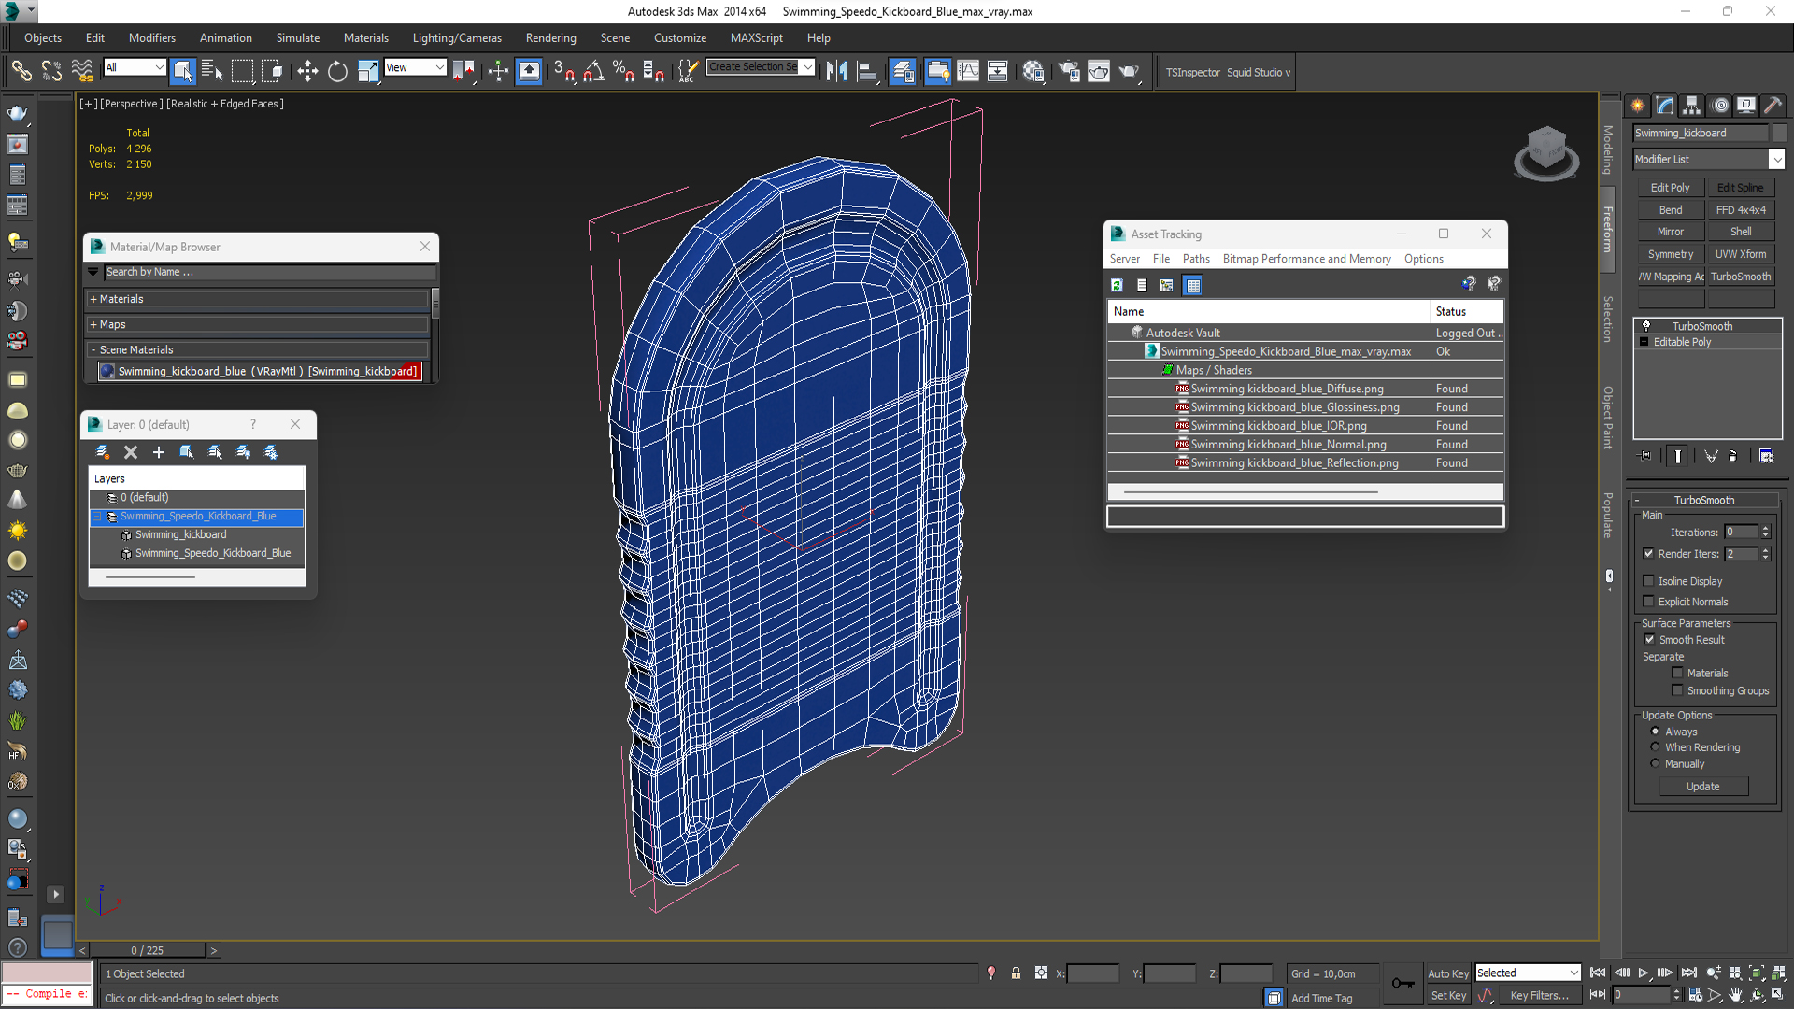Click the Selection Lock toggle padlock icon
1794x1009 pixels.
1016,973
